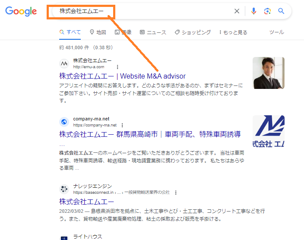Screen dimensions: 304x240
Task: Open the ツール options
Action: point(277,32)
